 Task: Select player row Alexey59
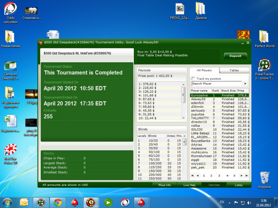(220, 99)
